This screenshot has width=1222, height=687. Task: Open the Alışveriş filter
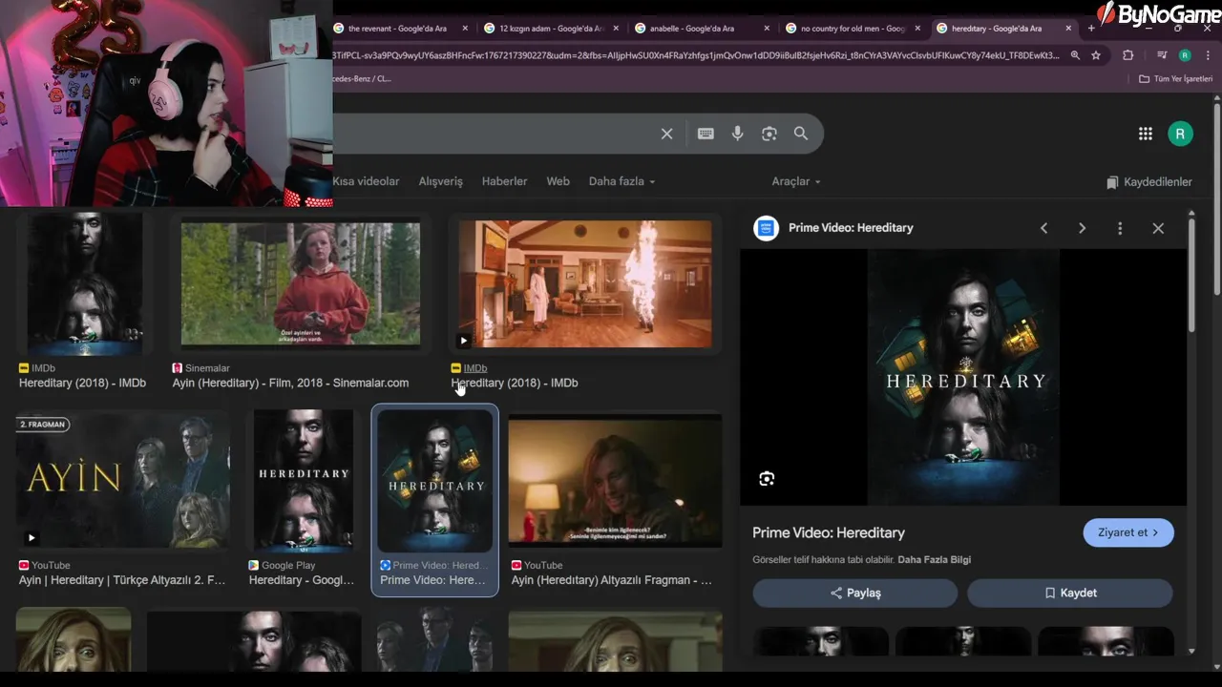pyautogui.click(x=440, y=181)
